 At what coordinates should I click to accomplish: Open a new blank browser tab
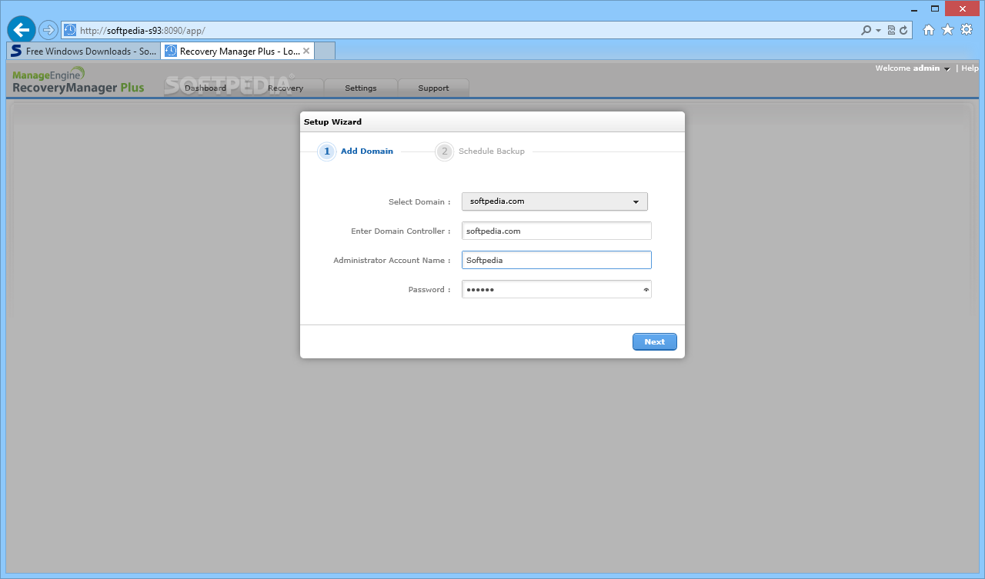[x=326, y=51]
